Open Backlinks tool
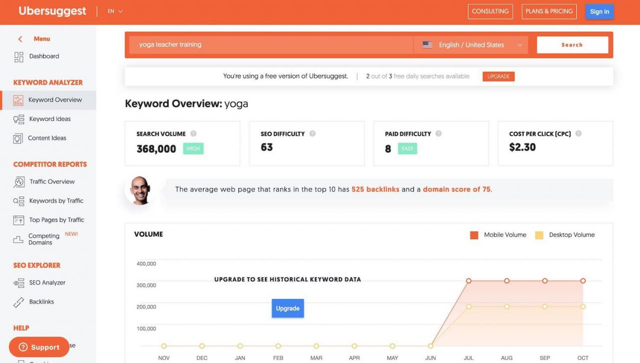640x363 pixels. coord(41,302)
